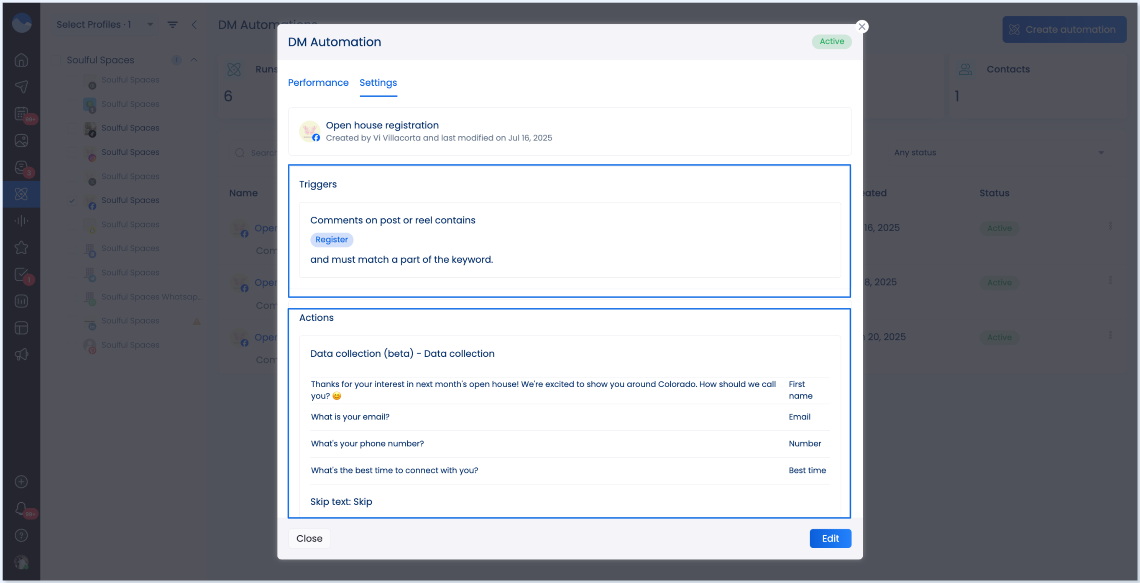This screenshot has height=583, width=1140.
Task: Open the media library sidebar icon
Action: coord(21,141)
